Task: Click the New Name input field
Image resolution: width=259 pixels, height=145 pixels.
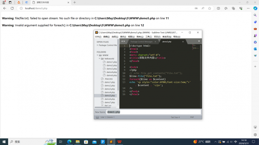Action: [153, 112]
